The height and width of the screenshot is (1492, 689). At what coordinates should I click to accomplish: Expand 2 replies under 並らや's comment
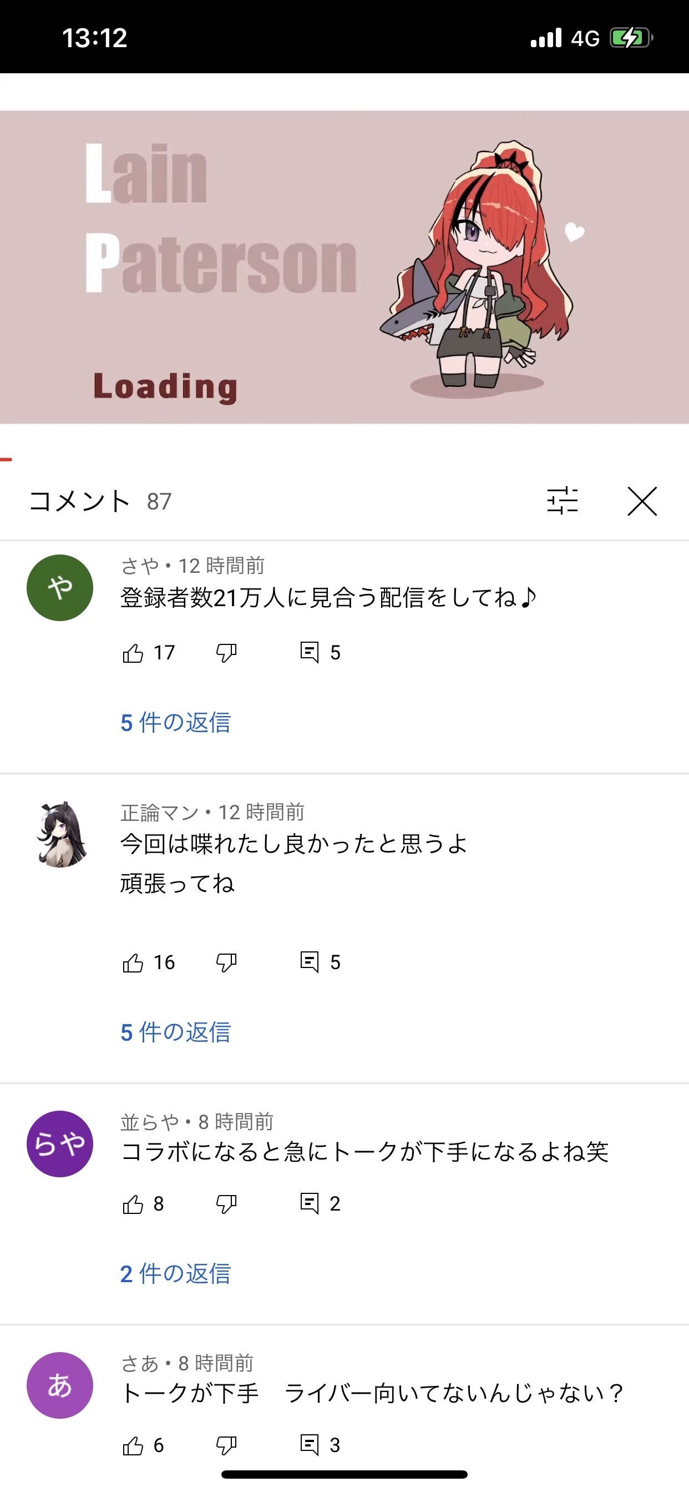point(175,1274)
